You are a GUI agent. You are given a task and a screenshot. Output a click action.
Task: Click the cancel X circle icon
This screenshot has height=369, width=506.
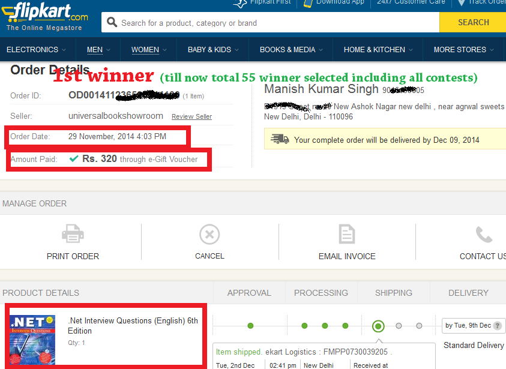point(209,234)
